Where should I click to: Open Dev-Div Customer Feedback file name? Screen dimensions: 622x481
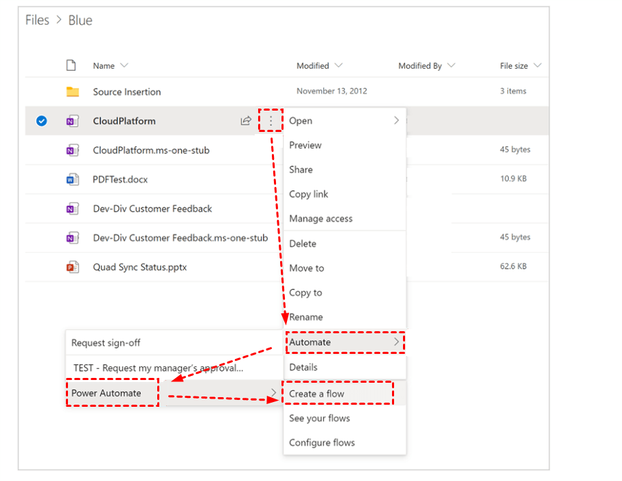pyautogui.click(x=152, y=208)
